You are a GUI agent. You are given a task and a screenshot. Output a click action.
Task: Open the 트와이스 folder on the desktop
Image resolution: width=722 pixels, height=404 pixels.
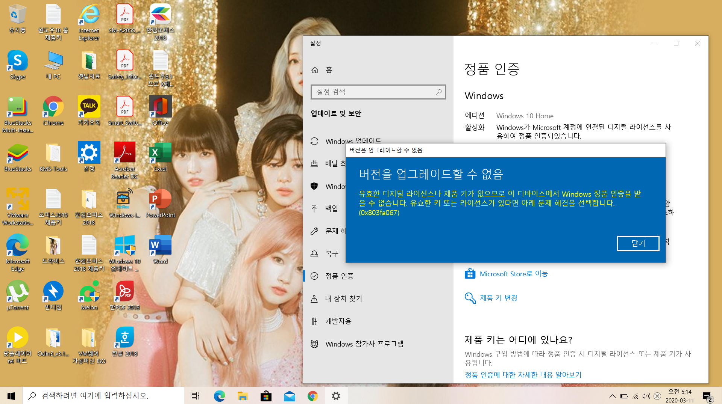[x=53, y=249]
